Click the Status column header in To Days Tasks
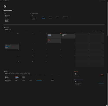The height and width of the screenshot is (106, 108). [x=43, y=17]
